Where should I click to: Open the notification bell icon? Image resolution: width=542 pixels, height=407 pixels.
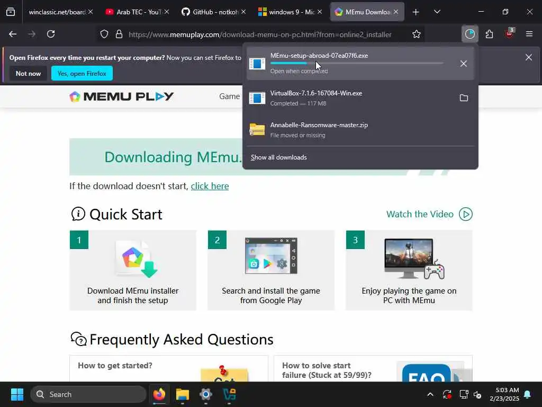pos(528,394)
